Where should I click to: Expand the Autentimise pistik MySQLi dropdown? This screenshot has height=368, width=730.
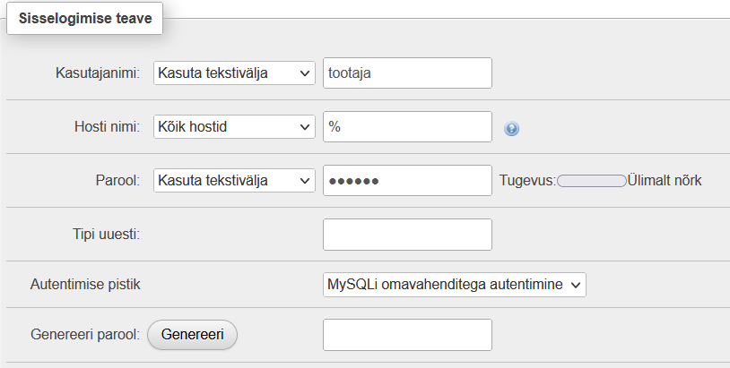(x=455, y=285)
